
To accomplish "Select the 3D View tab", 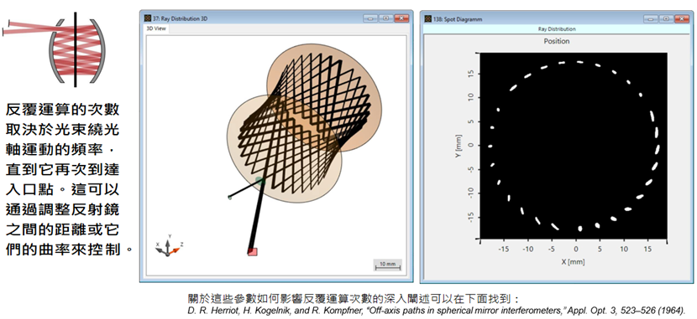I will tap(157, 28).
